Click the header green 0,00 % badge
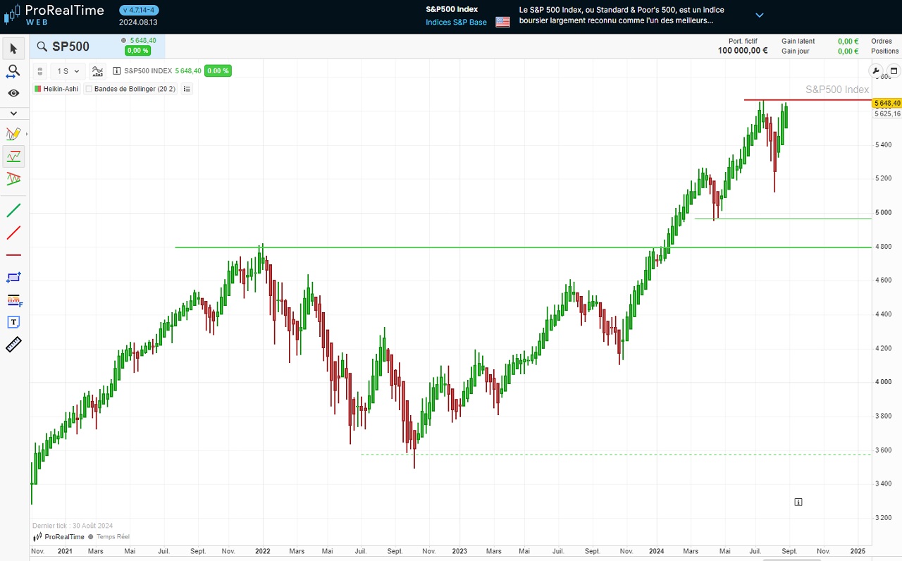The image size is (902, 561). (x=137, y=51)
